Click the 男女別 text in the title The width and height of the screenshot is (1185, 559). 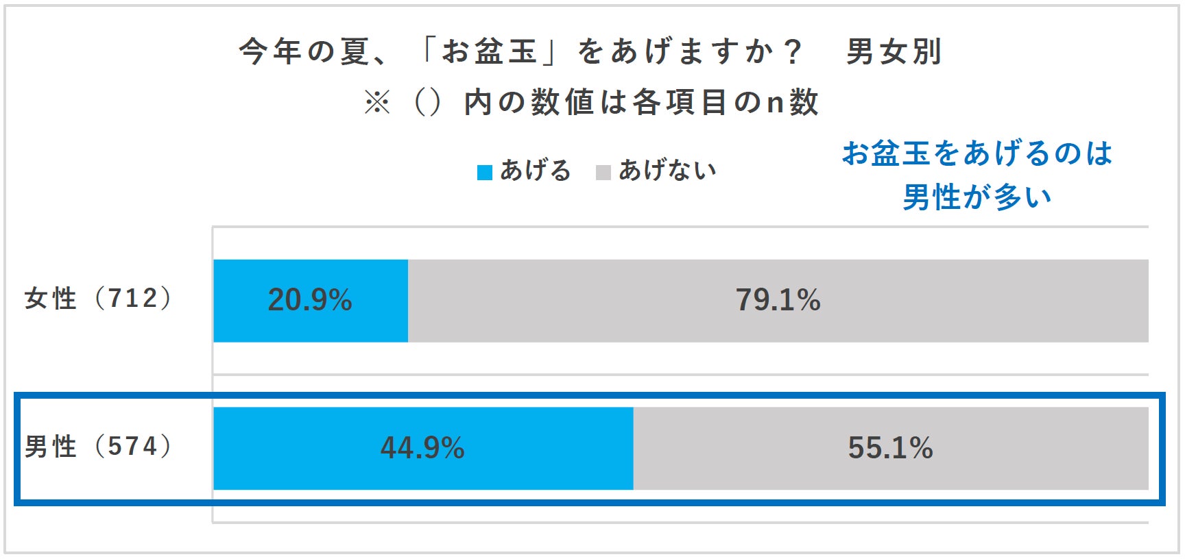[894, 51]
